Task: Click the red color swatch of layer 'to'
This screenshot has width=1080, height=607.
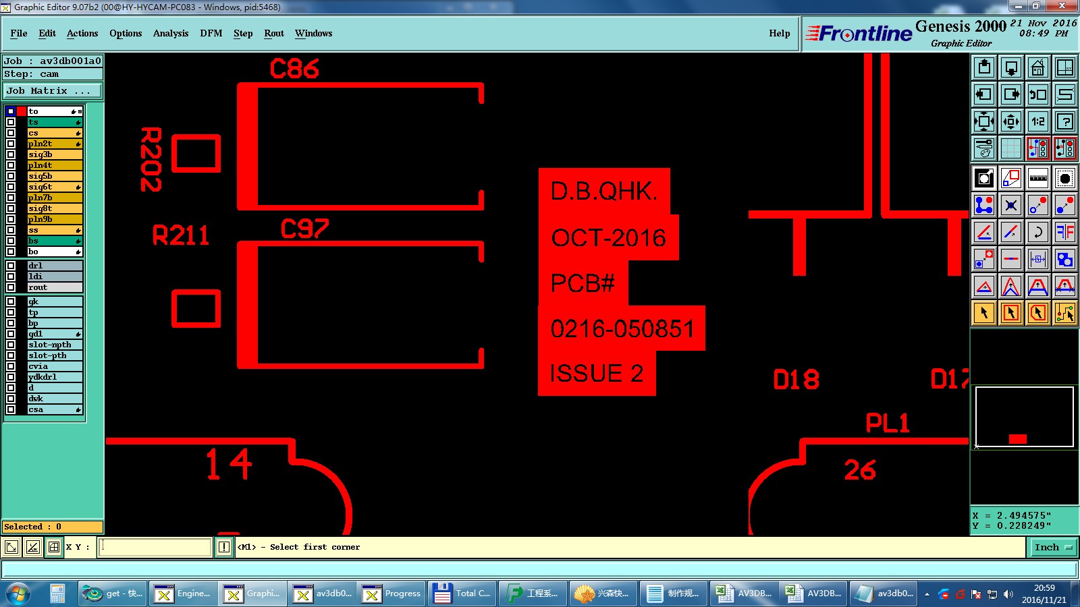Action: [22, 111]
